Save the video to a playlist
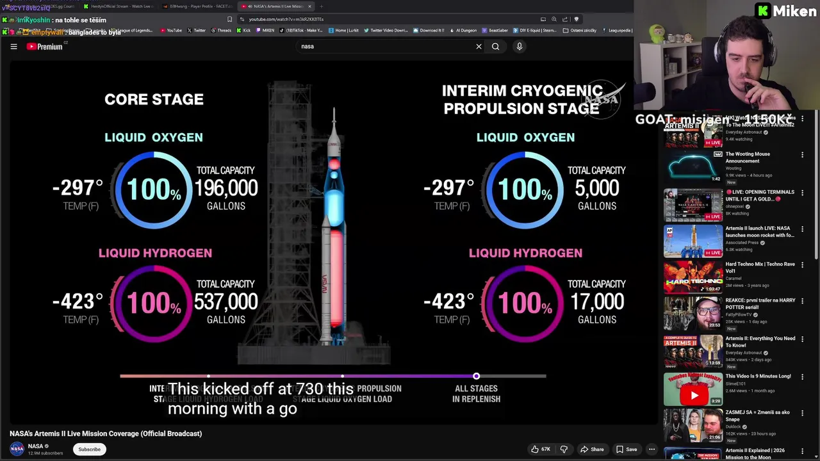The width and height of the screenshot is (820, 461). tap(627, 449)
